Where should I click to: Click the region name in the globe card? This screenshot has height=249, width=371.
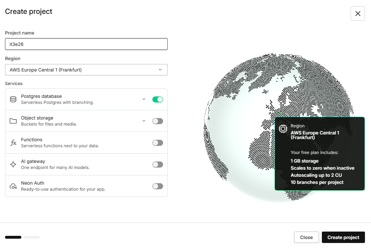click(x=315, y=135)
